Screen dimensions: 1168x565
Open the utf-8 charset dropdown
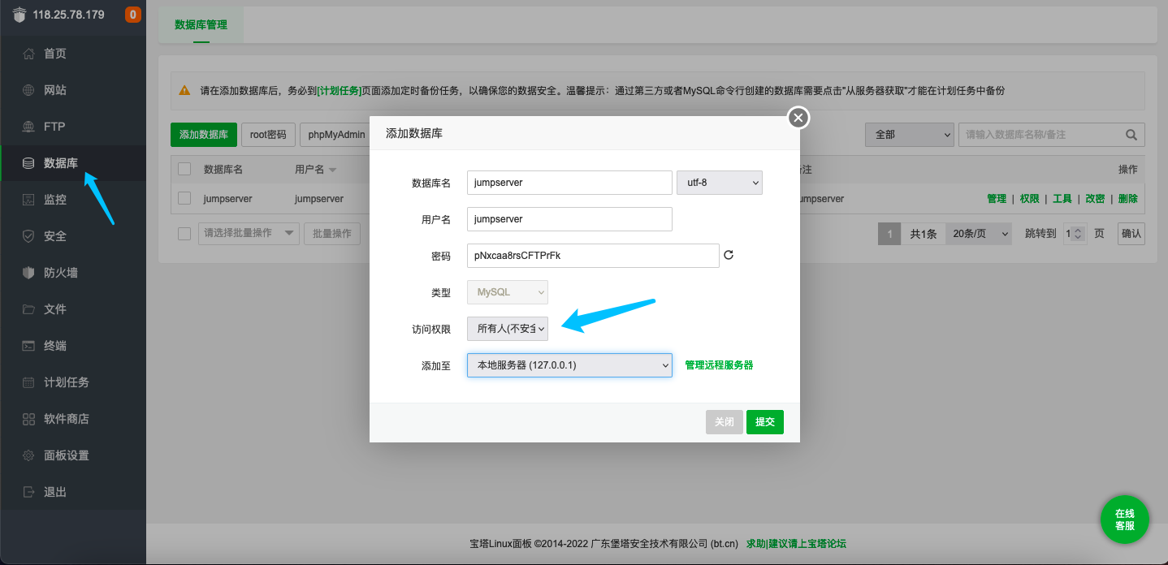(x=720, y=183)
